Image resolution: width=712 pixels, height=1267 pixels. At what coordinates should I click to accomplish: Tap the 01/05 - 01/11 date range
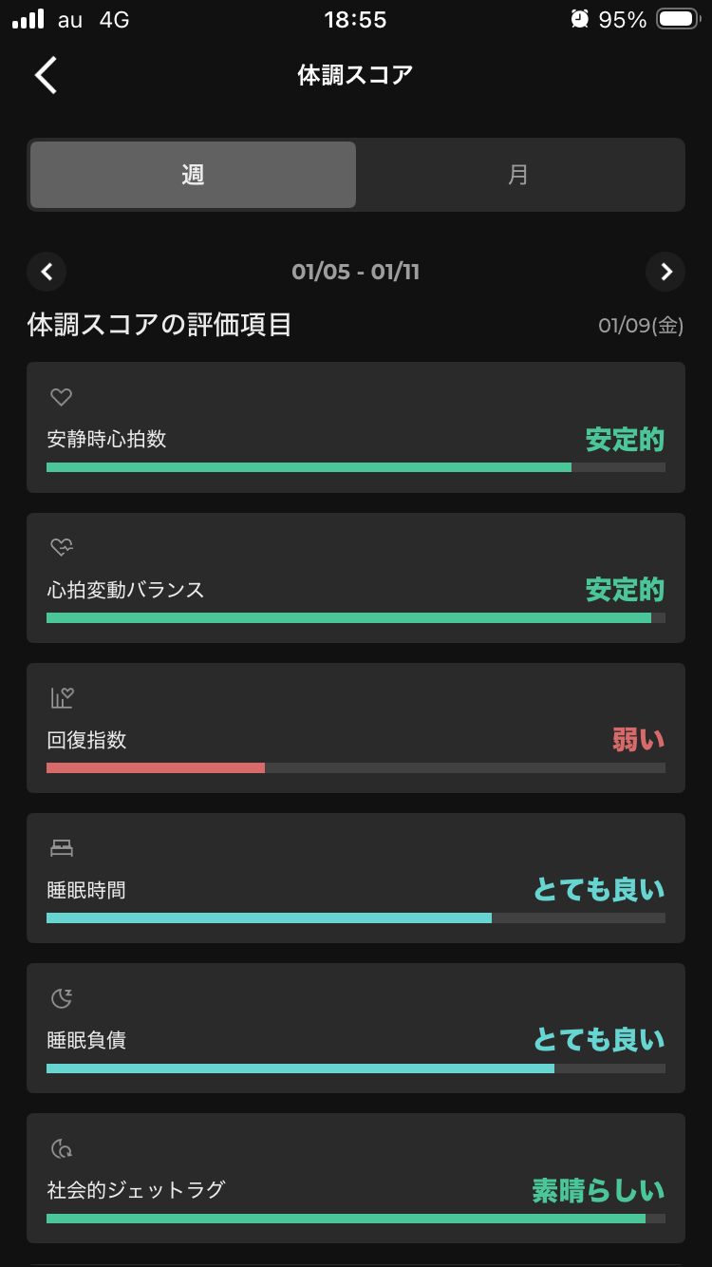coord(355,272)
